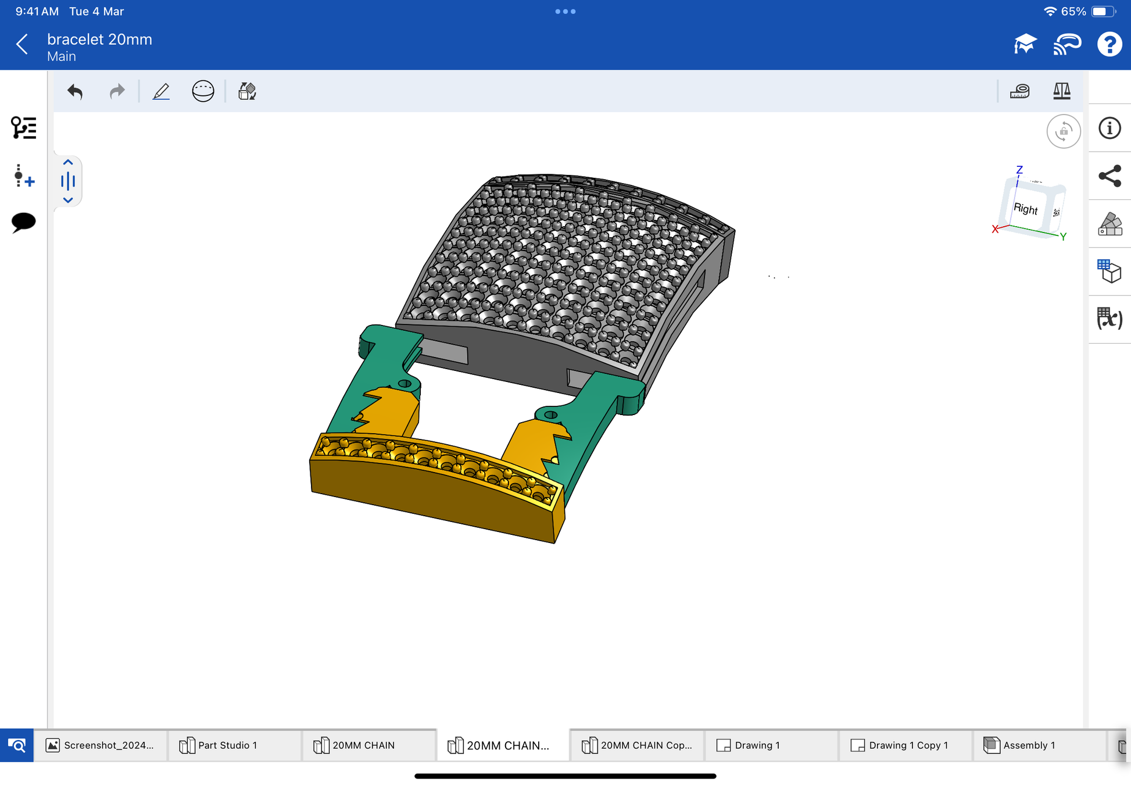Click up chevron on rollback handle
1131x786 pixels.
[x=68, y=162]
